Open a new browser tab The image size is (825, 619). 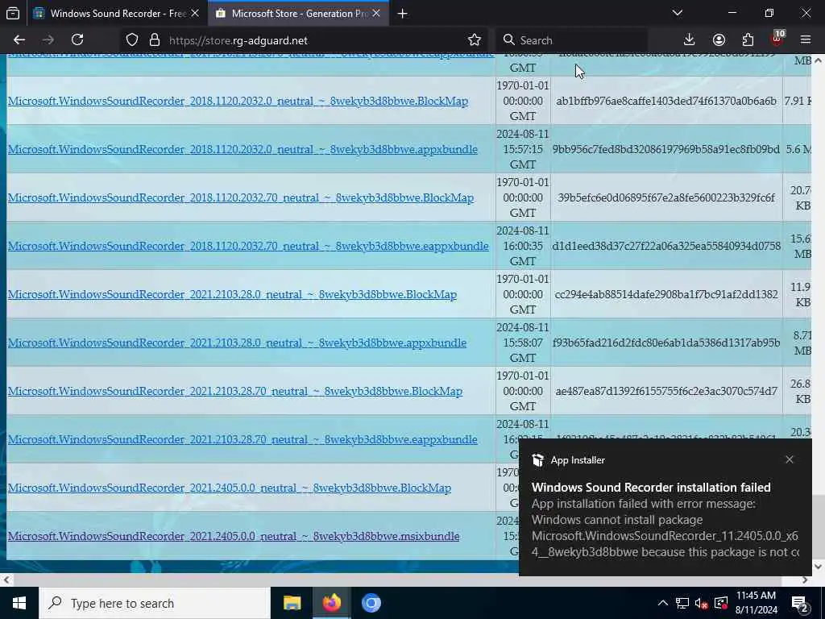[403, 14]
